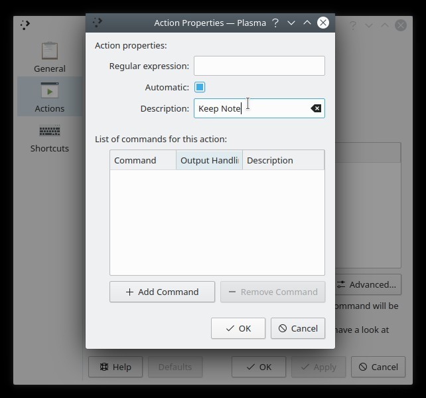Click the Output Handling column header

click(x=209, y=160)
